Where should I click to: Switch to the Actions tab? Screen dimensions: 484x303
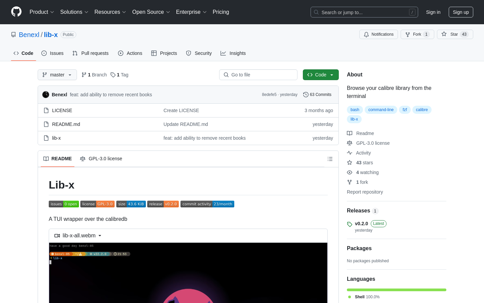click(130, 53)
